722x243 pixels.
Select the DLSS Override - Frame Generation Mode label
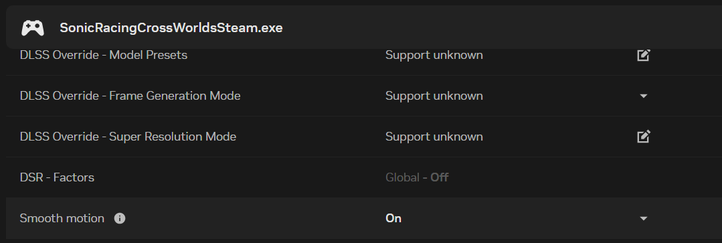130,96
